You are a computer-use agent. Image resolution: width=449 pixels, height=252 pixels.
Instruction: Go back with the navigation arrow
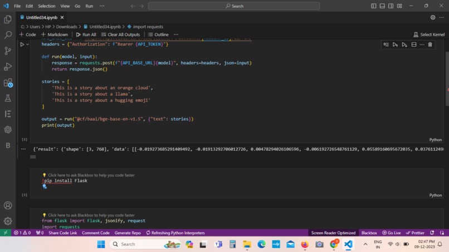[x=133, y=6]
